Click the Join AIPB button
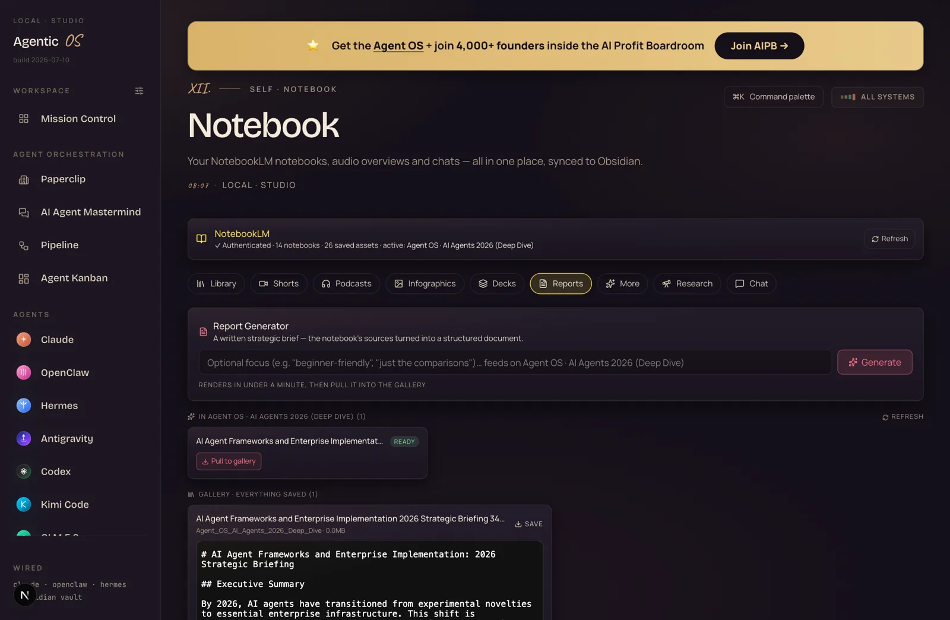Viewport: 950px width, 620px height. [759, 46]
